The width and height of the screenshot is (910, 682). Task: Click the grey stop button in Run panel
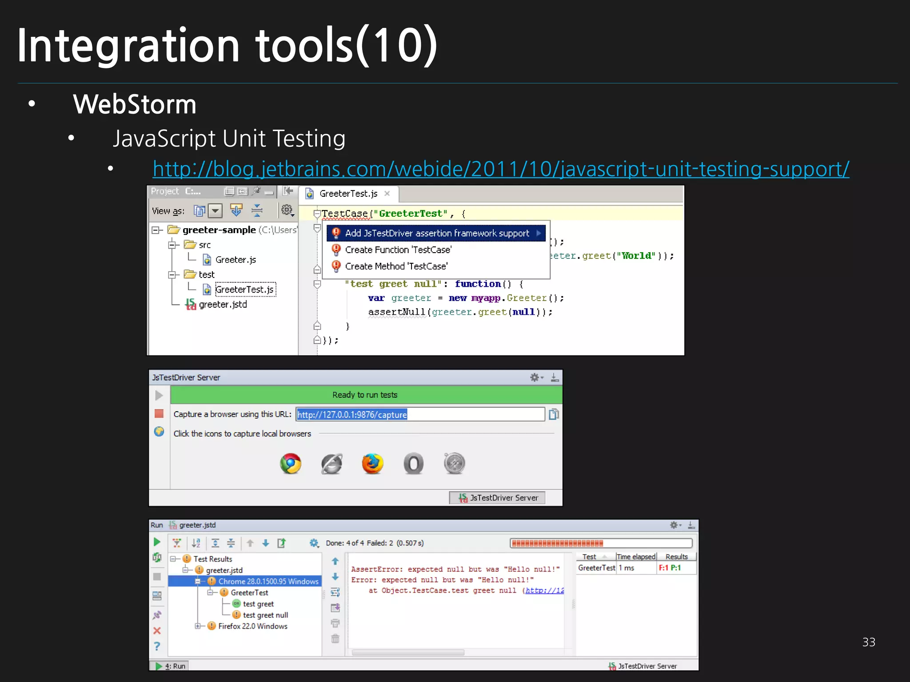[157, 576]
